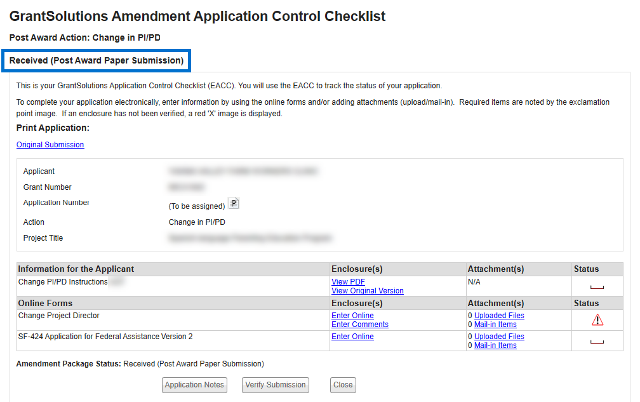
Task: Select the Received (Post Award Paper Submission) heading
Action: [97, 61]
